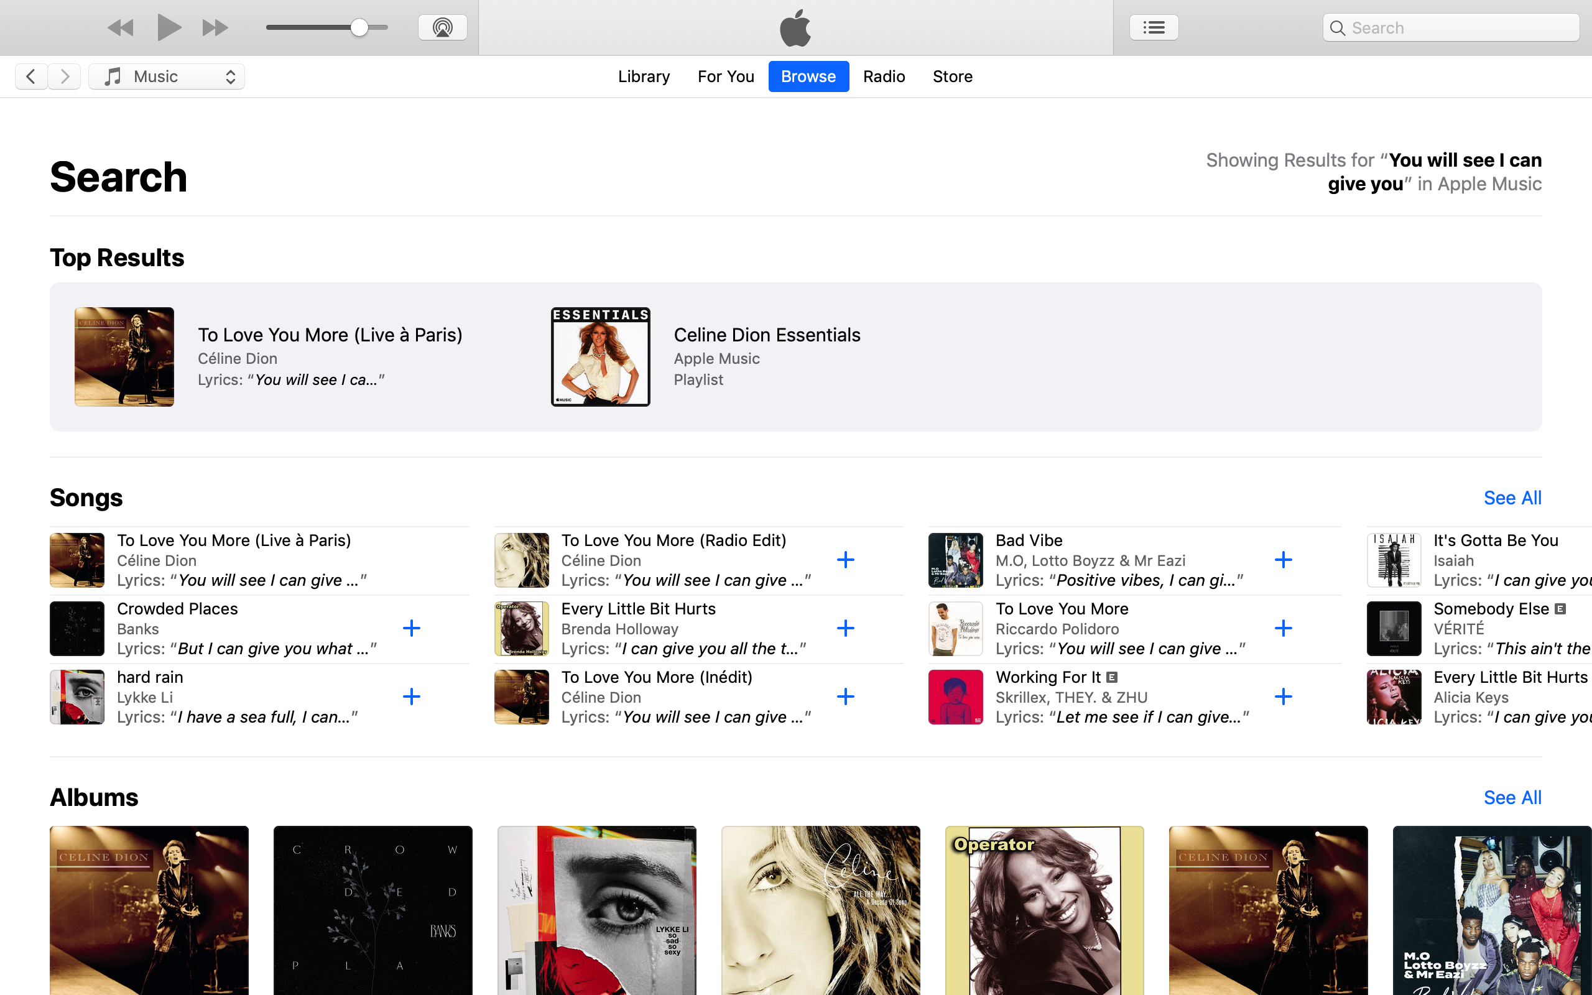Add To Love You More (Radio Edit)
The height and width of the screenshot is (995, 1592).
pos(845,560)
